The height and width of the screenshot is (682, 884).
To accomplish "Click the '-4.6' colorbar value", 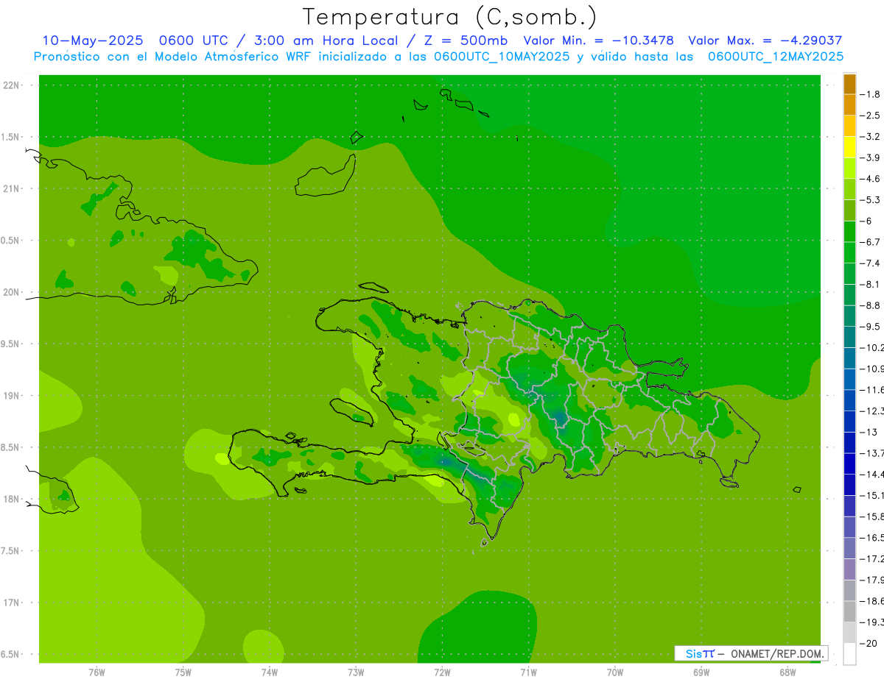I will (x=871, y=179).
